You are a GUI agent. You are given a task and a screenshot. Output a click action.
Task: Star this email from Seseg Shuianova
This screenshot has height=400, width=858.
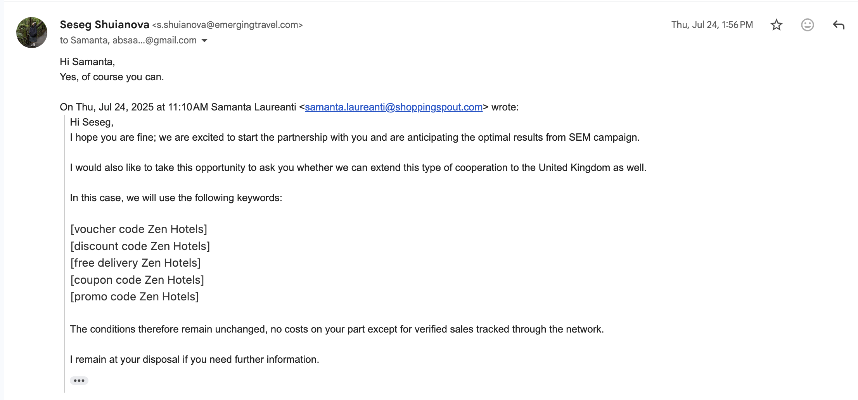tap(776, 25)
